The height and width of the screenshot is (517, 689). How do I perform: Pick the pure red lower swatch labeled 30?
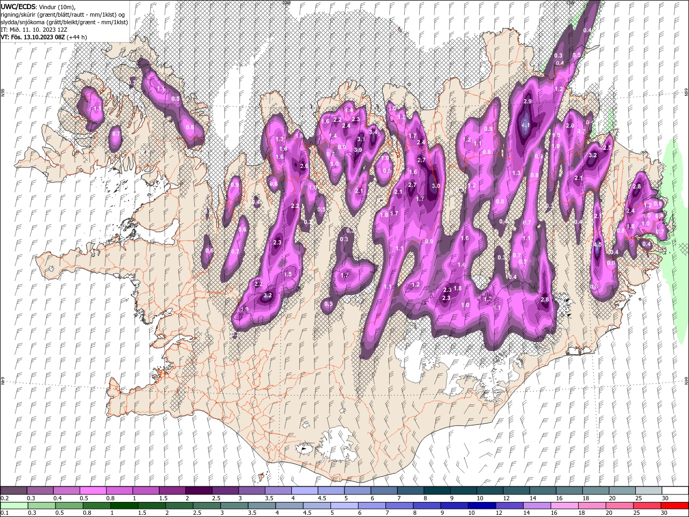pyautogui.click(x=674, y=506)
